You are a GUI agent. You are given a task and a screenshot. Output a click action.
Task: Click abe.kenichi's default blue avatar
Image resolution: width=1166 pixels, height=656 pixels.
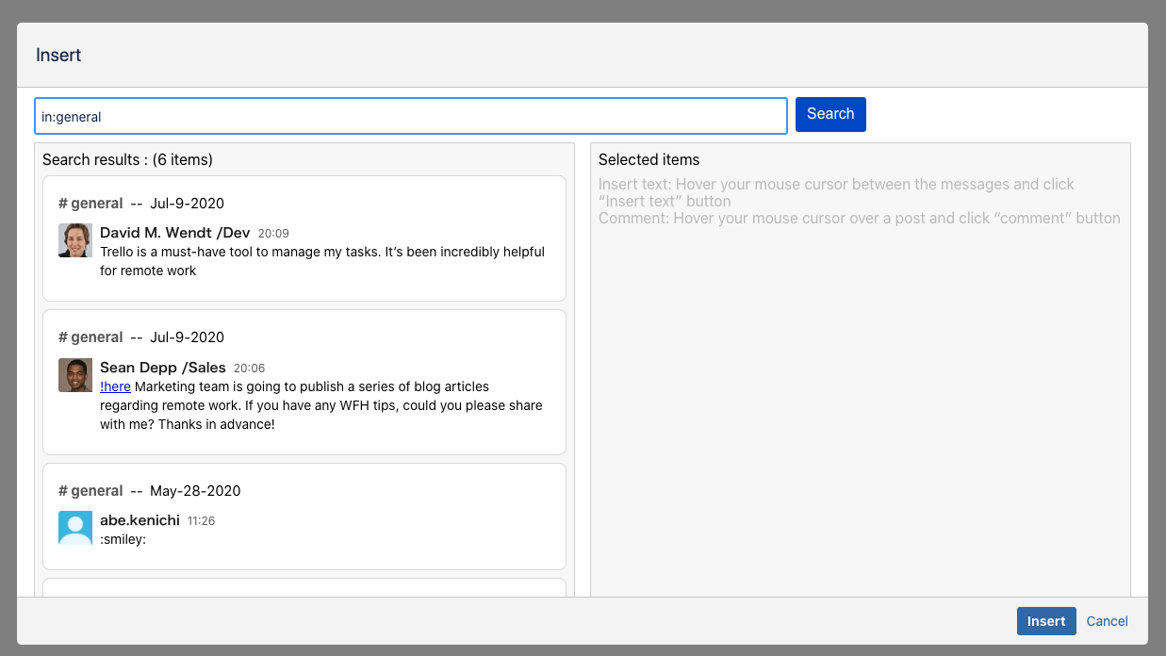pos(75,528)
